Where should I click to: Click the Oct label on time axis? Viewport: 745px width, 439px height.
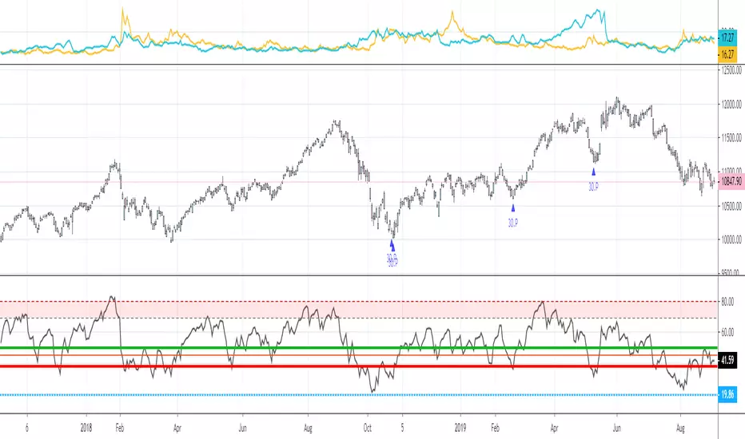pyautogui.click(x=367, y=428)
